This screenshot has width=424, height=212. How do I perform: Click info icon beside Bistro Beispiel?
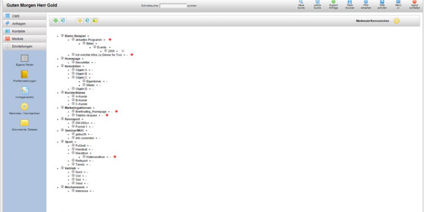(x=62, y=36)
